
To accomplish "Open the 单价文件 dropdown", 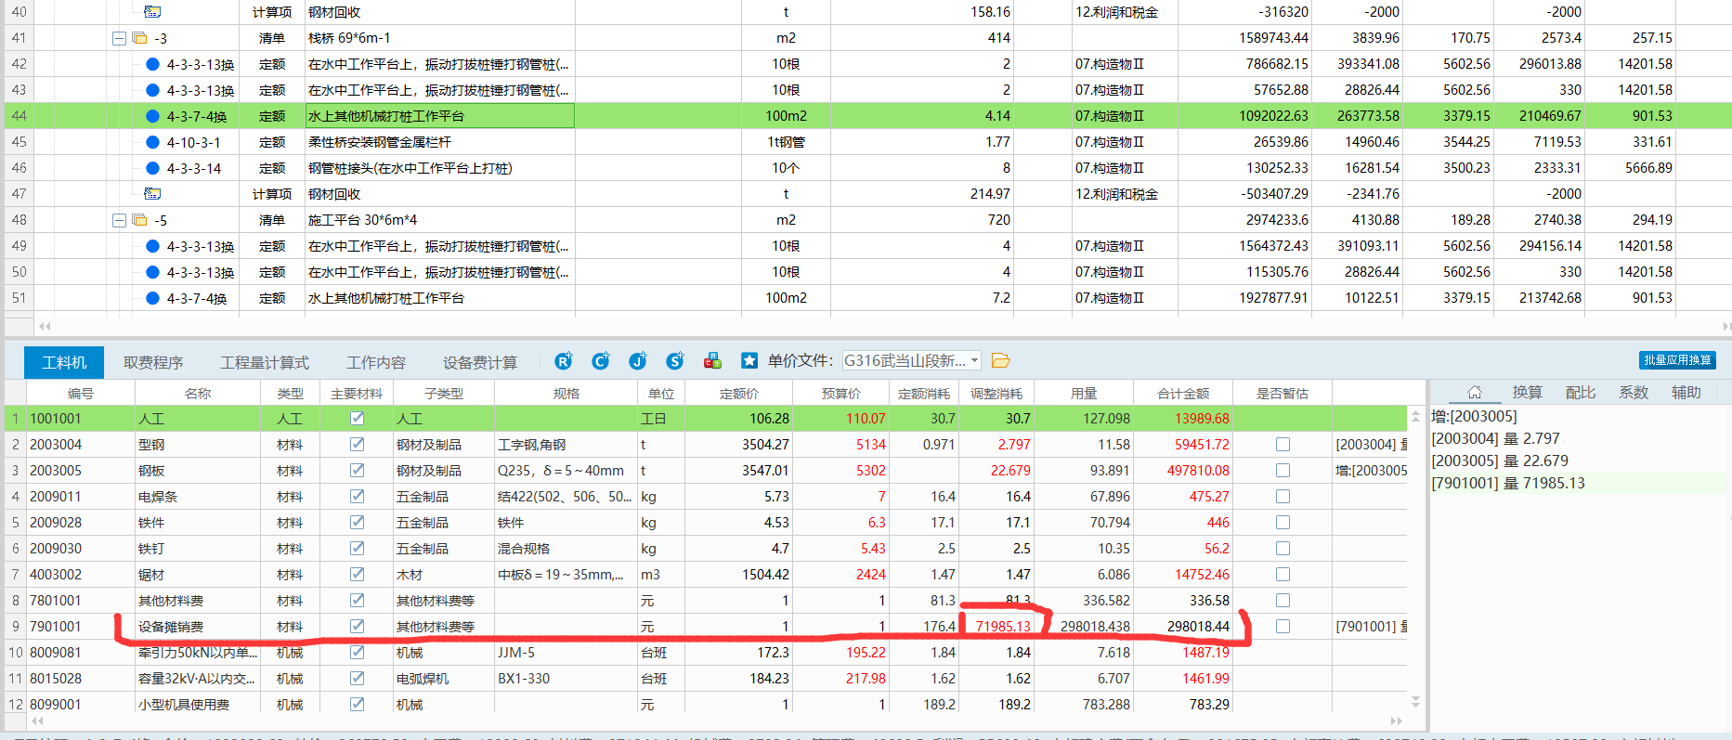I will [974, 360].
